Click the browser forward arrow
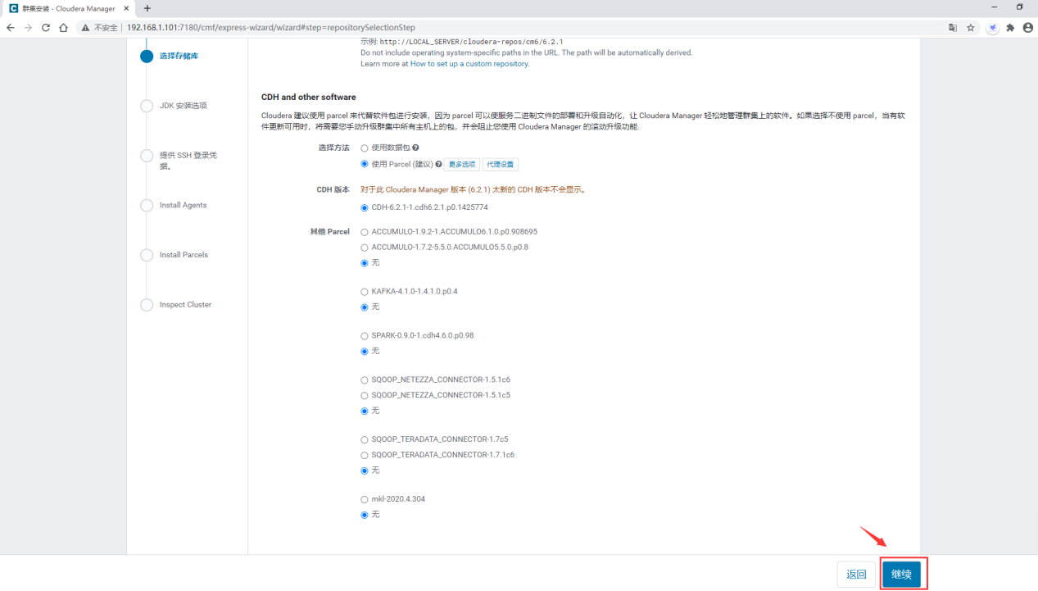Screen dimensions: 1038x591 coord(28,27)
